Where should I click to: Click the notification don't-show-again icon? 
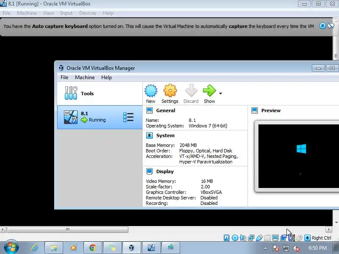point(331,26)
